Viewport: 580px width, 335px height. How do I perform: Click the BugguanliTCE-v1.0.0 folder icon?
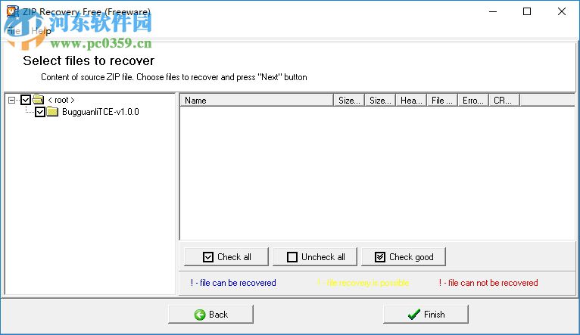[x=52, y=112]
